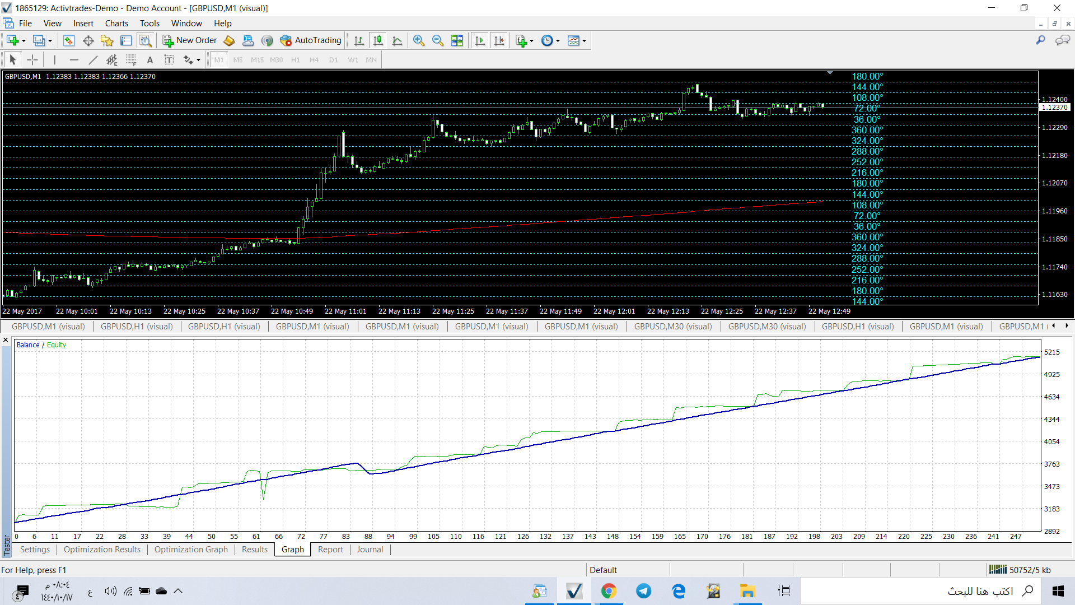Viewport: 1075px width, 605px height.
Task: Click the New Order button
Action: (189, 40)
